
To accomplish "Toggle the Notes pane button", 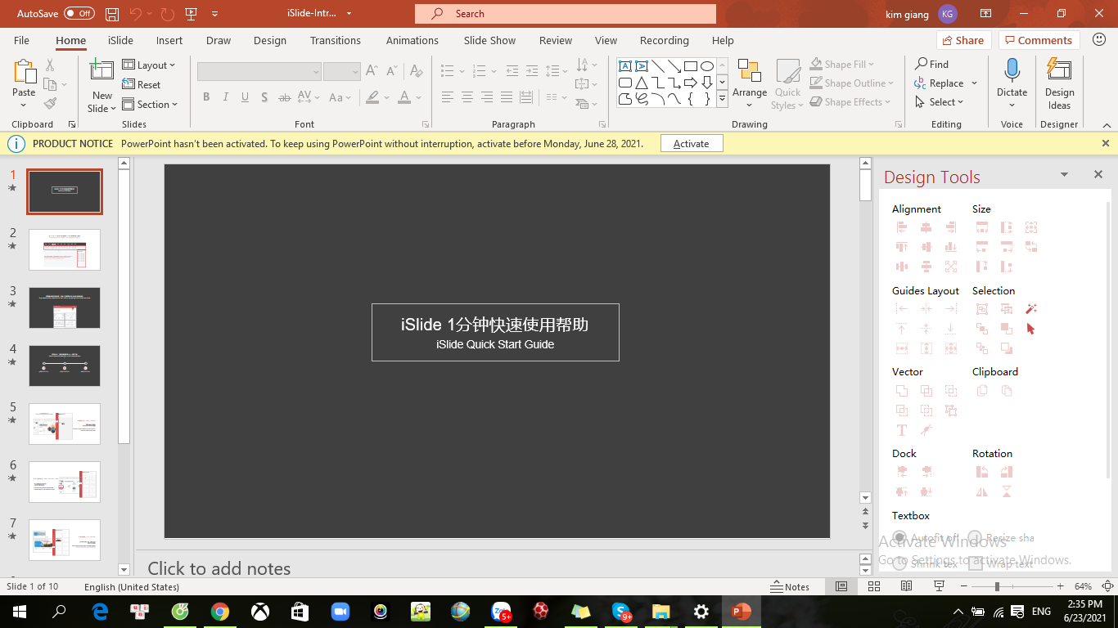I will tap(790, 586).
